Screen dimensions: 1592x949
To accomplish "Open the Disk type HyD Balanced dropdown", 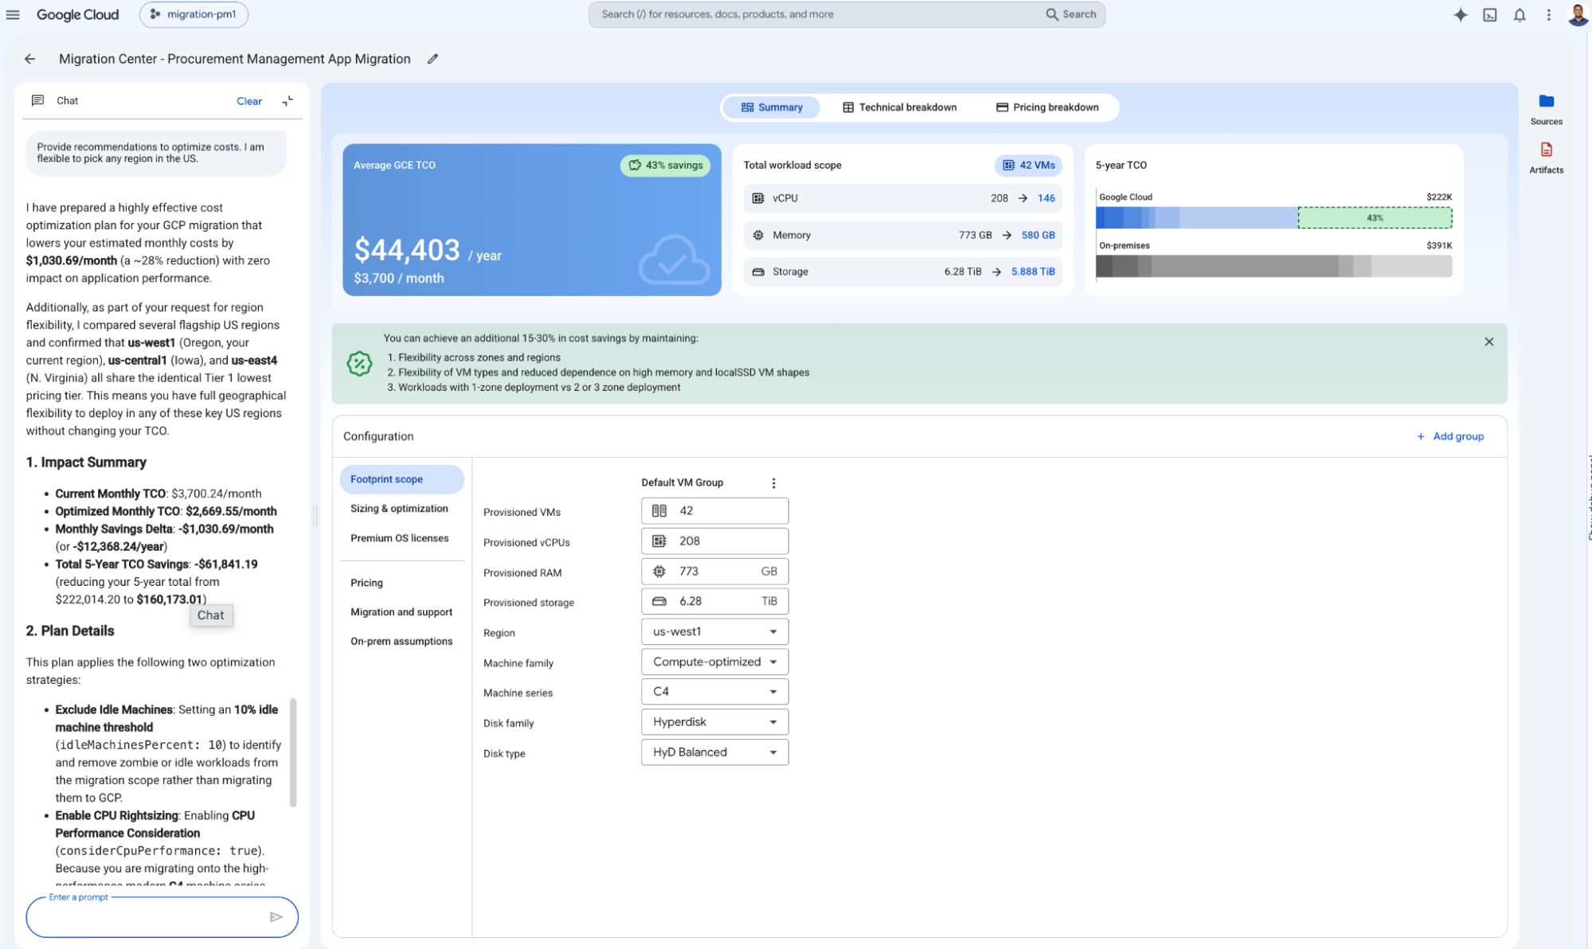I will (x=714, y=752).
